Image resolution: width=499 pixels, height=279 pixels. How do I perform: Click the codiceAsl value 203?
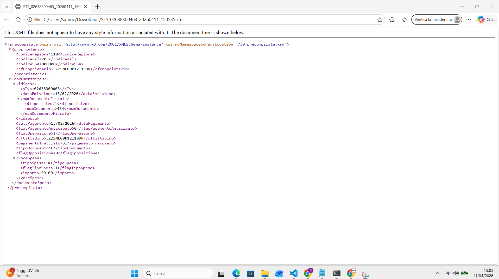[x=45, y=59]
